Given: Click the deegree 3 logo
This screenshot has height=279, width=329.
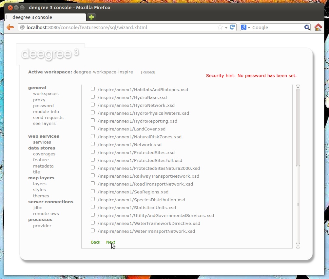Looking at the screenshot, I should click(49, 54).
